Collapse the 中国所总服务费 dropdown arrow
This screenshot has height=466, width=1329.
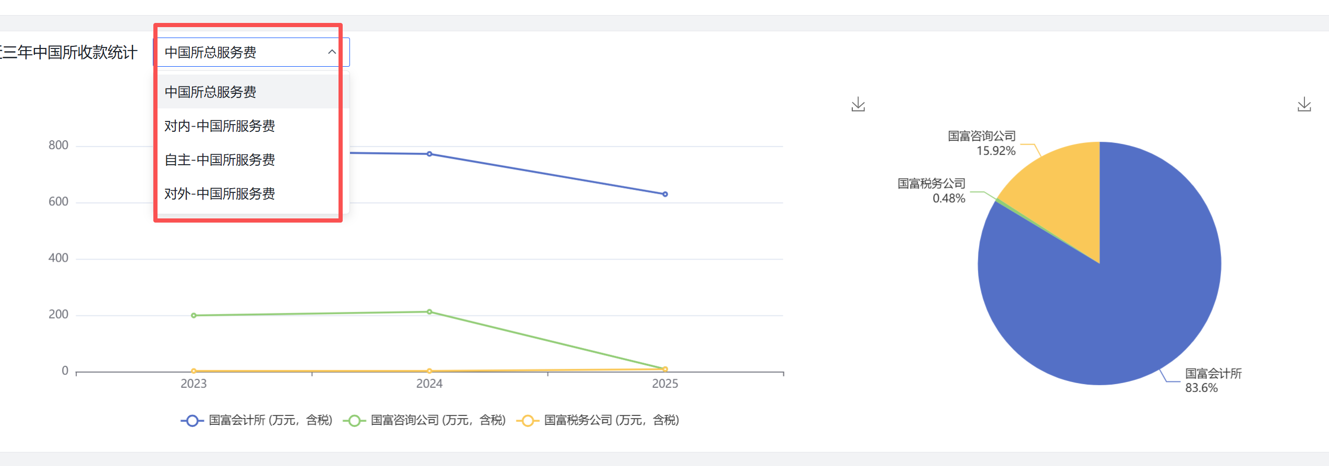point(332,52)
